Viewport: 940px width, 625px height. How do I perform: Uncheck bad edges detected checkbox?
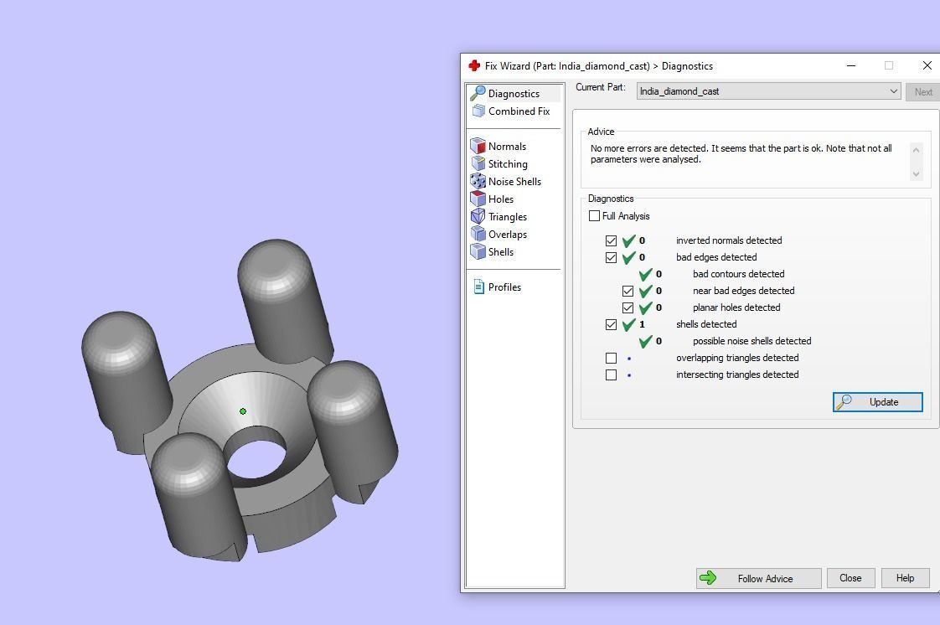(x=611, y=258)
